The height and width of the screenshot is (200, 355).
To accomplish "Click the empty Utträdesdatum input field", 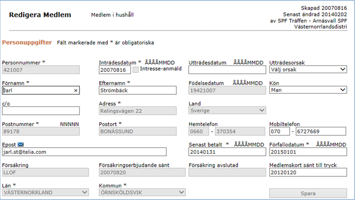I will pos(227,70).
